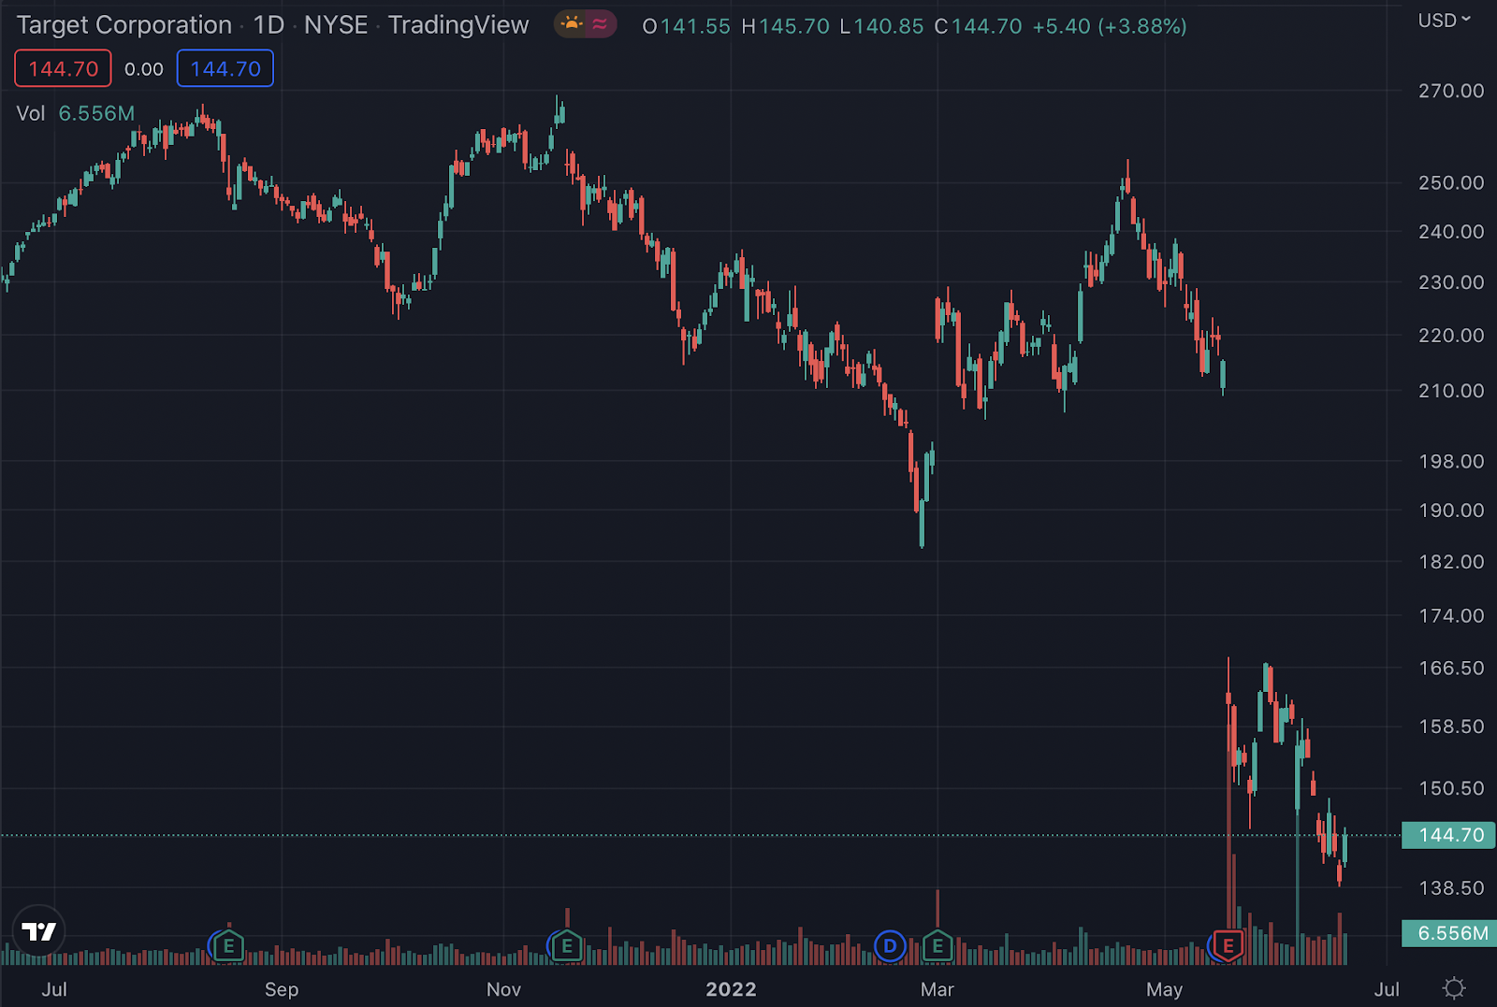This screenshot has height=1007, width=1497.
Task: Click the Nov label on time axis
Action: [x=503, y=989]
